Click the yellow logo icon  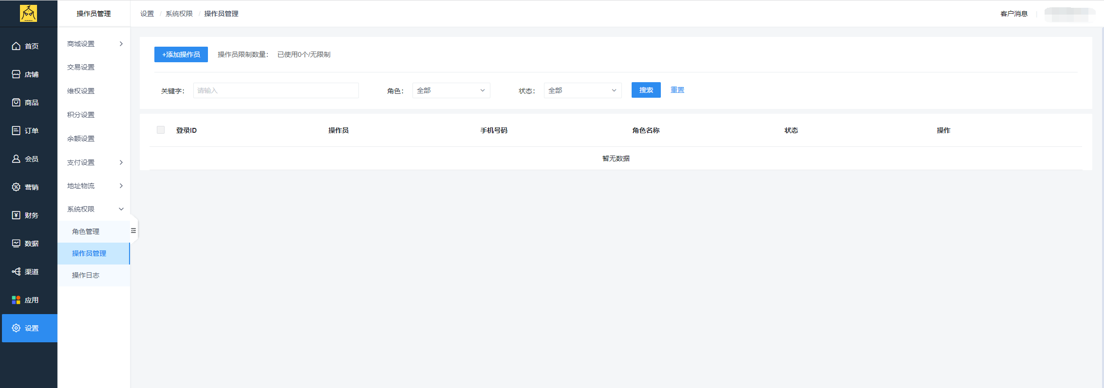[28, 13]
